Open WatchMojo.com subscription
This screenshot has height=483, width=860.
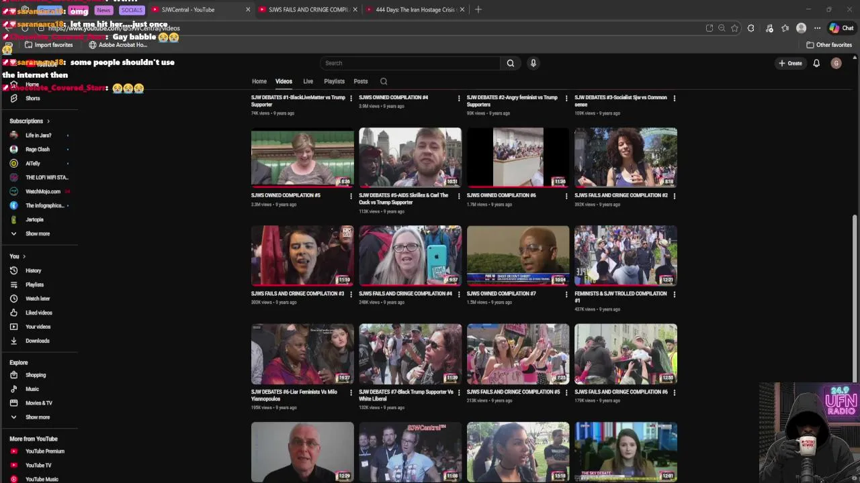(43, 192)
